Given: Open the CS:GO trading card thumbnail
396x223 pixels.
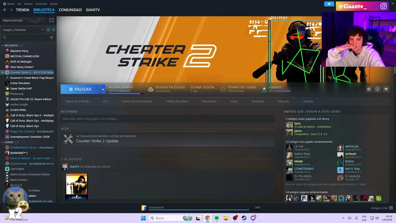Looking at the screenshot, I should pyautogui.click(x=76, y=186).
